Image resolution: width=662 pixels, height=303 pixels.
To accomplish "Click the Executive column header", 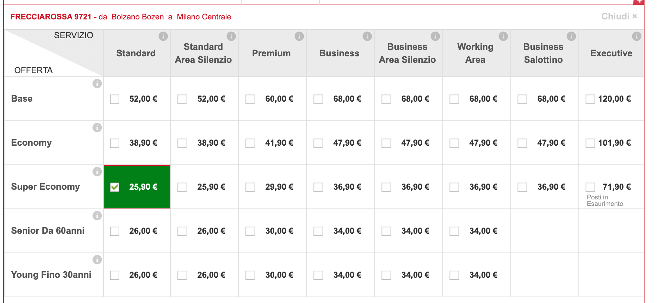I will click(611, 53).
